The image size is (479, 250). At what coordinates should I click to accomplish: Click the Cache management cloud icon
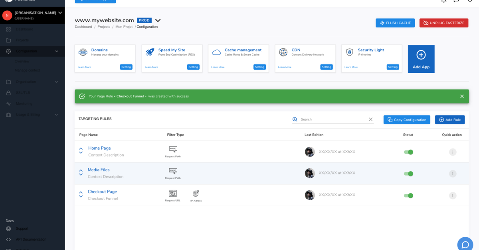click(x=216, y=52)
